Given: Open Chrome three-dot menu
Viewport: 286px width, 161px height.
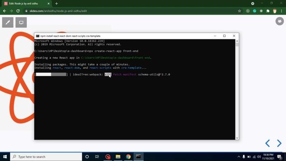Looking at the screenshot, I should (x=282, y=11).
